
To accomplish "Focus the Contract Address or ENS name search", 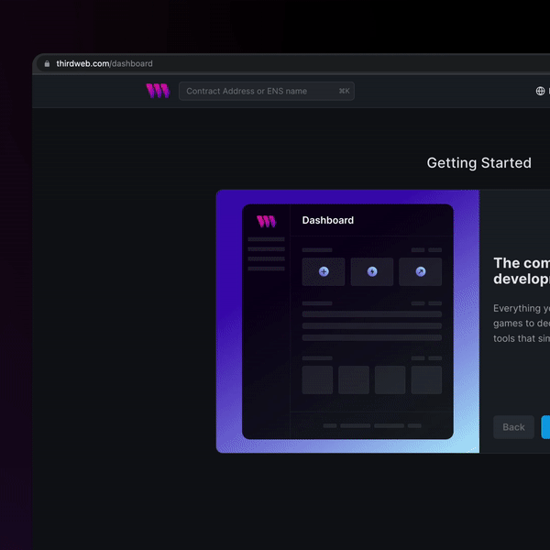I will (x=267, y=91).
